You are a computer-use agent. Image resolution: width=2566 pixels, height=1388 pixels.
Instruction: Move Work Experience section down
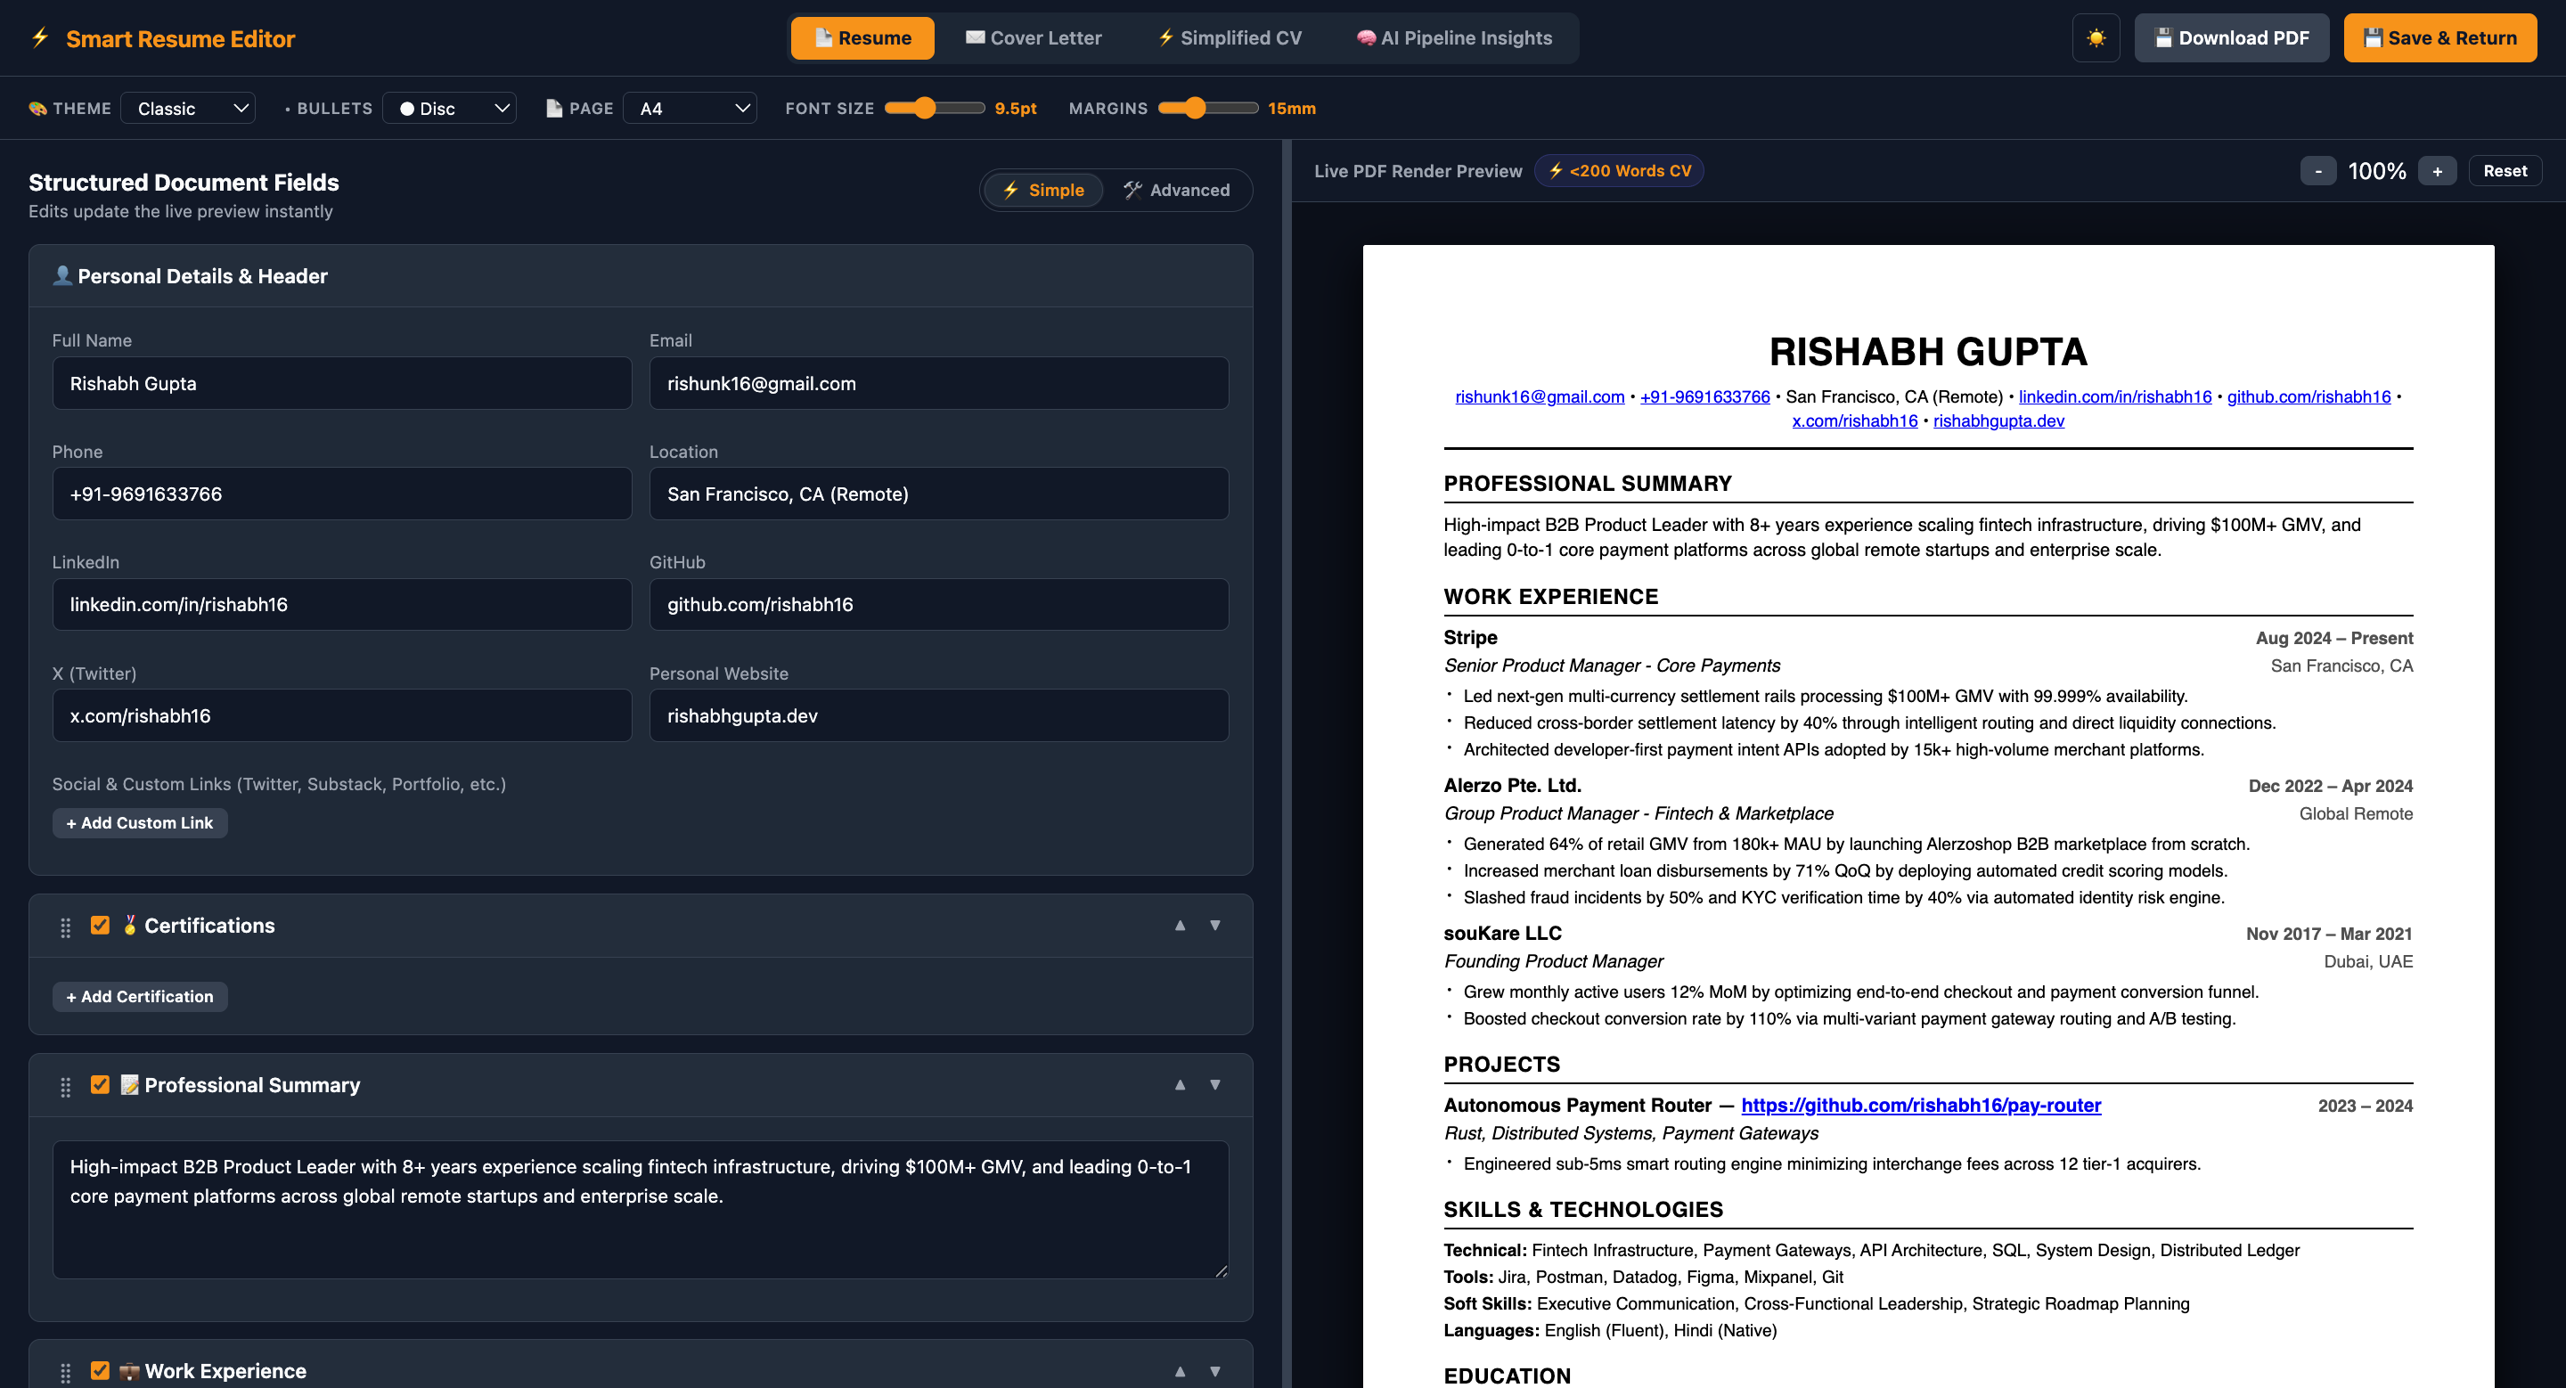tap(1215, 1371)
